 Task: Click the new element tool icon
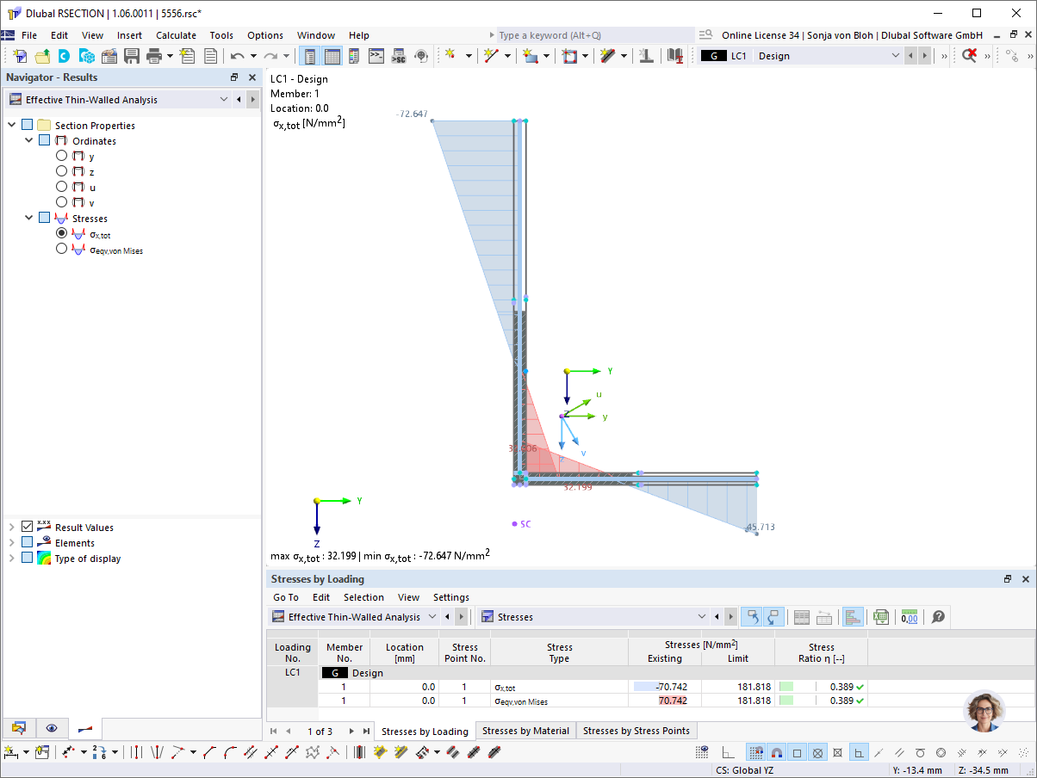point(531,56)
